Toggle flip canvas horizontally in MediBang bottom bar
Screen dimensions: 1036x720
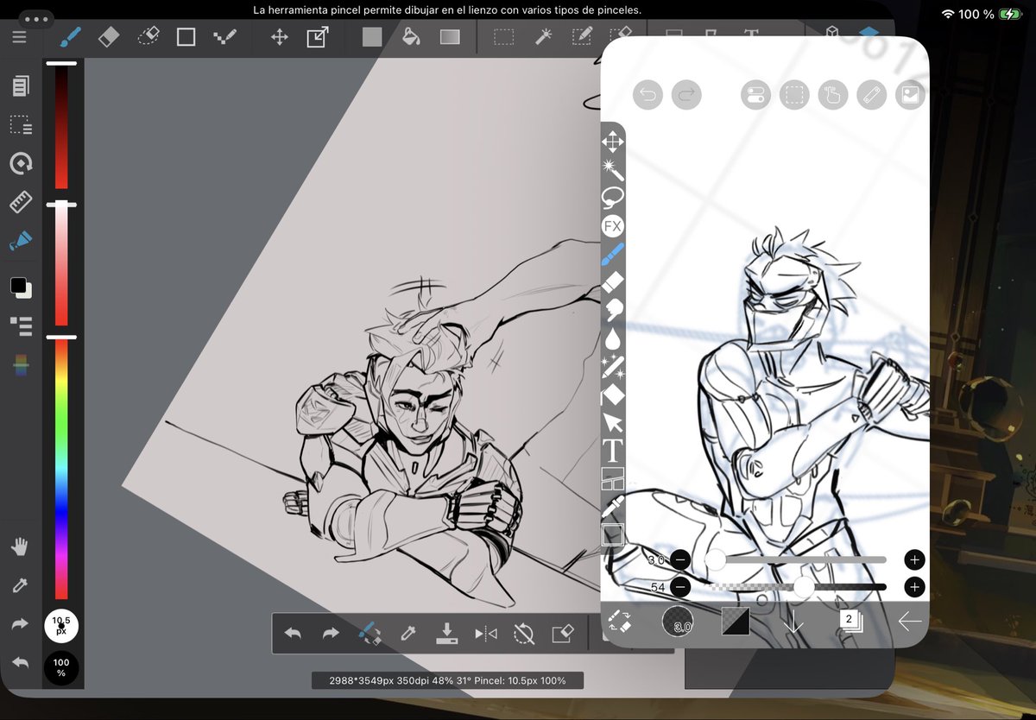[x=485, y=635]
